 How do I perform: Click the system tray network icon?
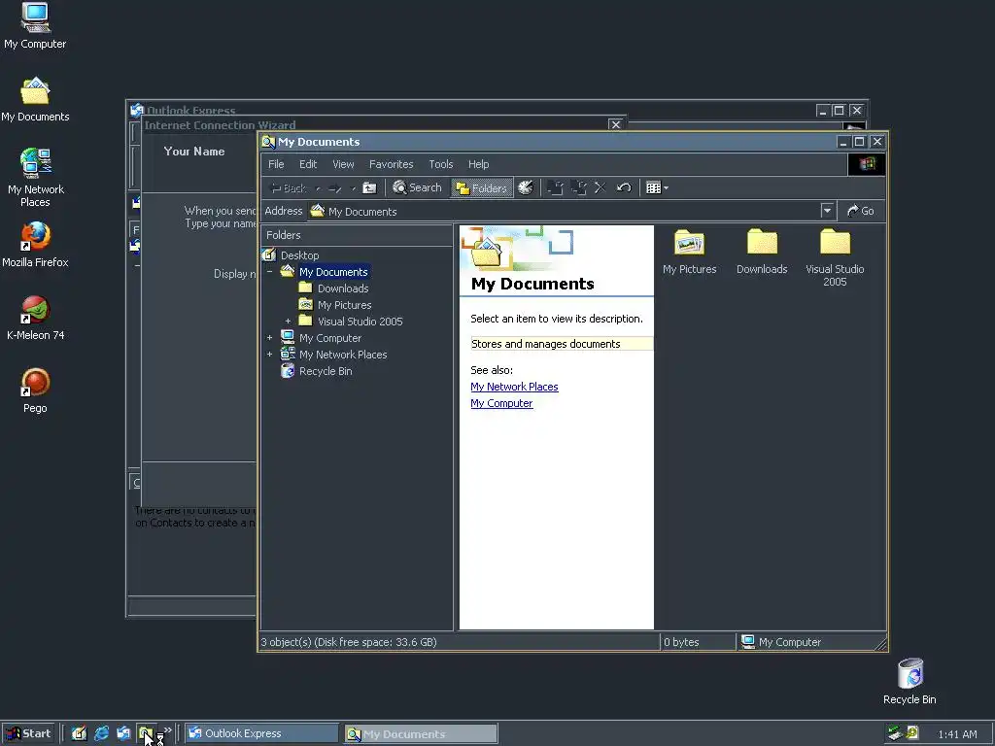895,733
